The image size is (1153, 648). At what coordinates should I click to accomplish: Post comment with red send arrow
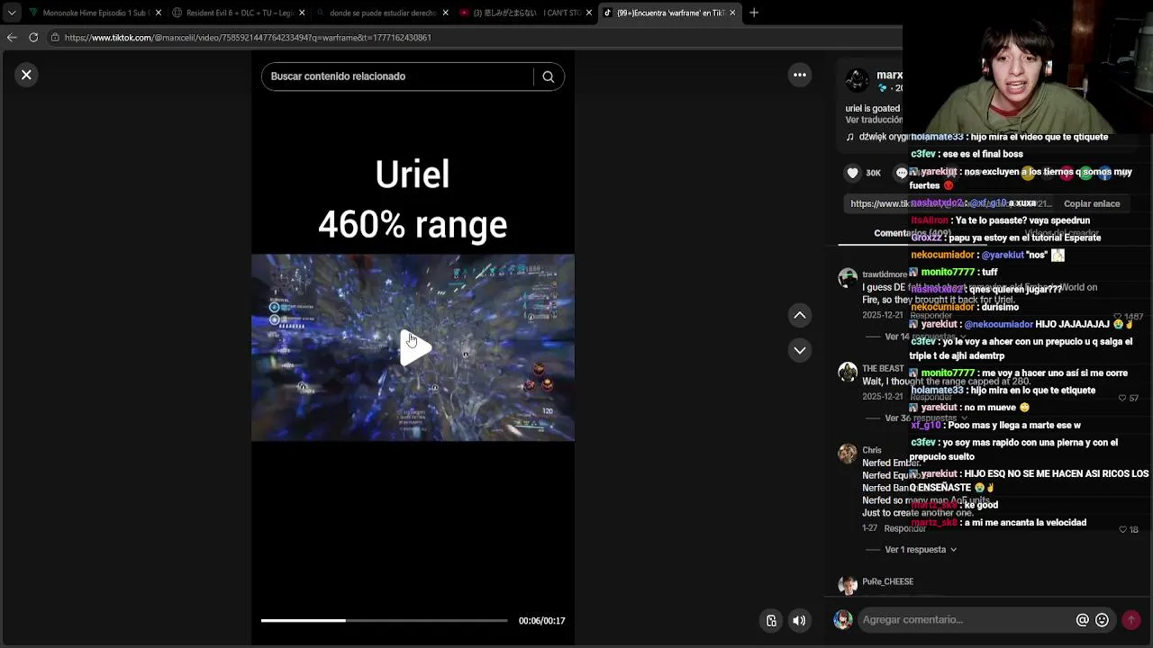tap(1131, 620)
